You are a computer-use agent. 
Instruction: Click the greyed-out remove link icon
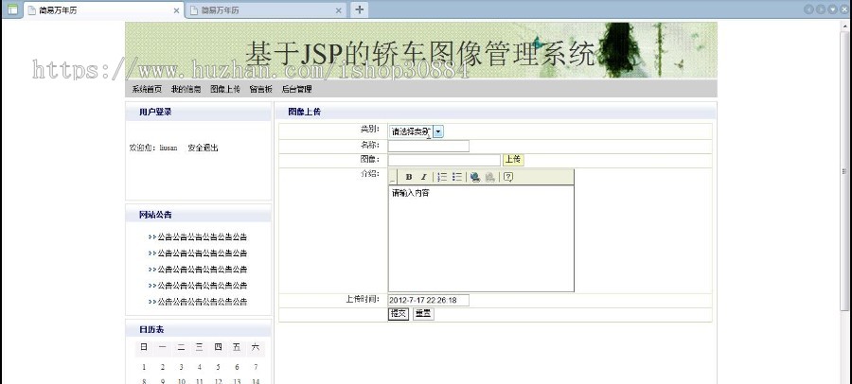pyautogui.click(x=490, y=177)
